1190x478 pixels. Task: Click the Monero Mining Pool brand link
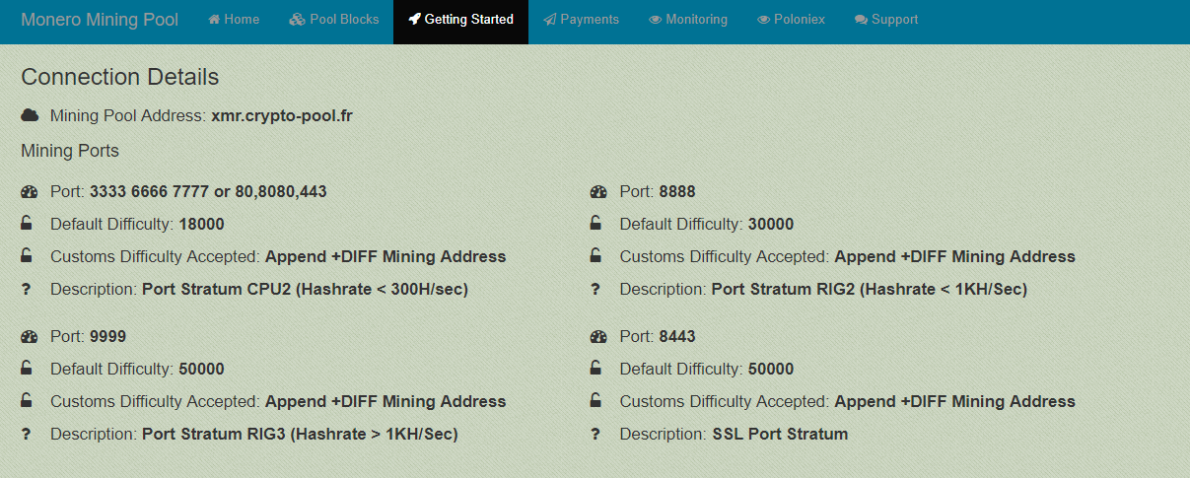click(100, 20)
